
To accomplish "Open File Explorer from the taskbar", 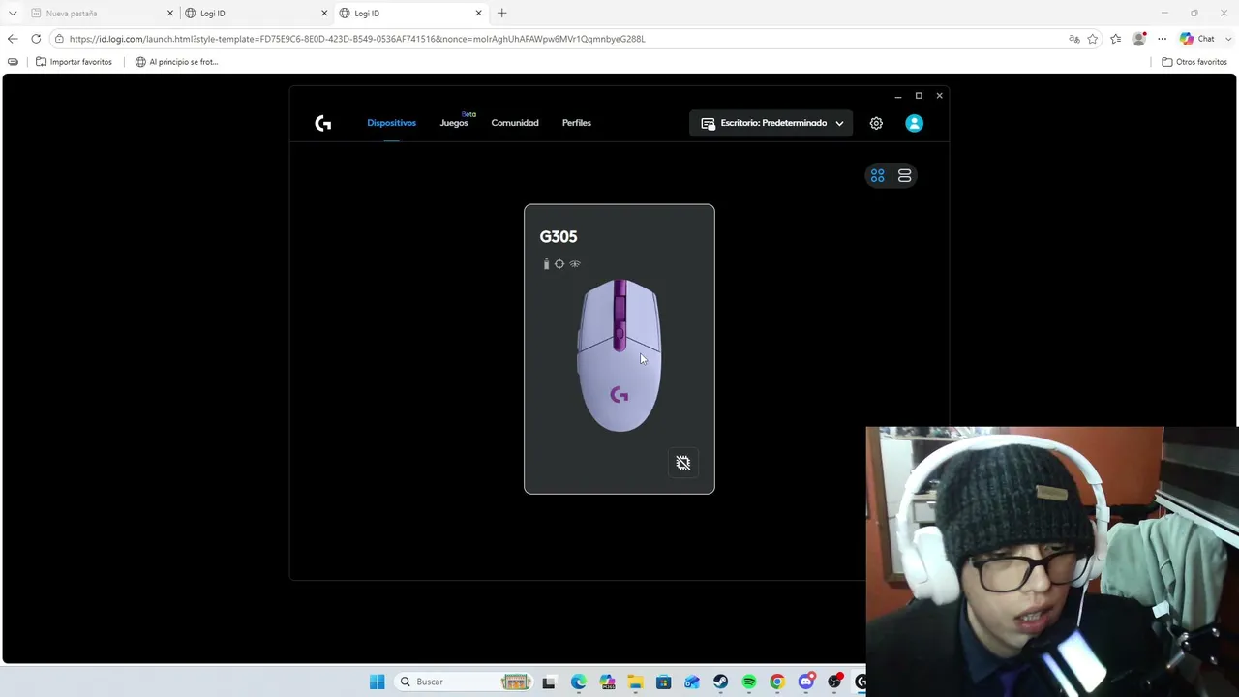I will pyautogui.click(x=635, y=682).
